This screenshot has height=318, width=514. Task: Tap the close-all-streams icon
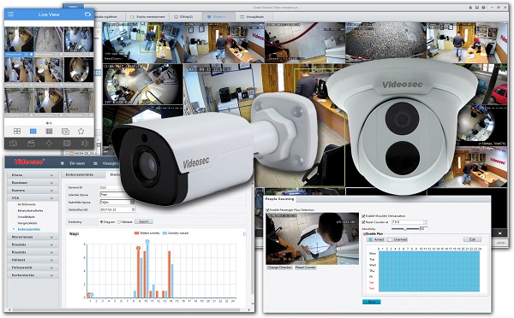tap(66, 131)
